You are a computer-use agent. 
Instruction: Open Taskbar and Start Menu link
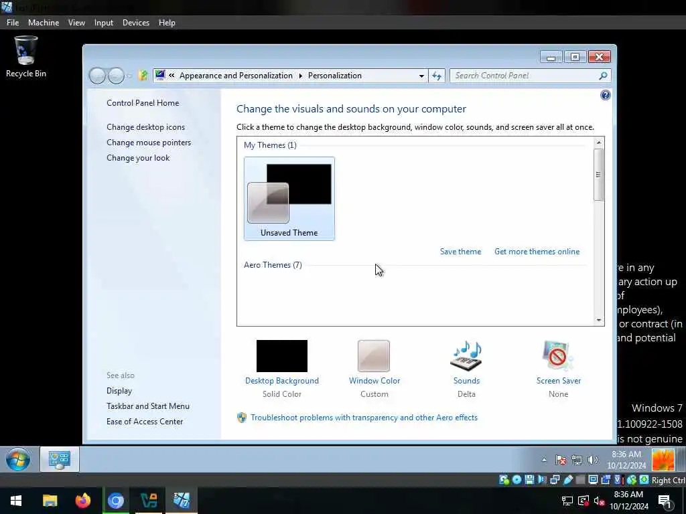pos(148,406)
